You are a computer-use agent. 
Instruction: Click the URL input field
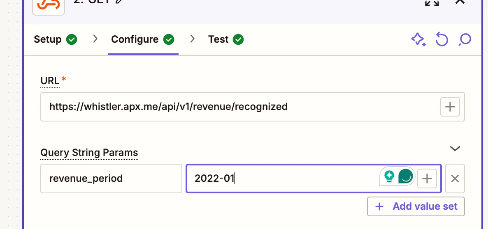point(252,107)
